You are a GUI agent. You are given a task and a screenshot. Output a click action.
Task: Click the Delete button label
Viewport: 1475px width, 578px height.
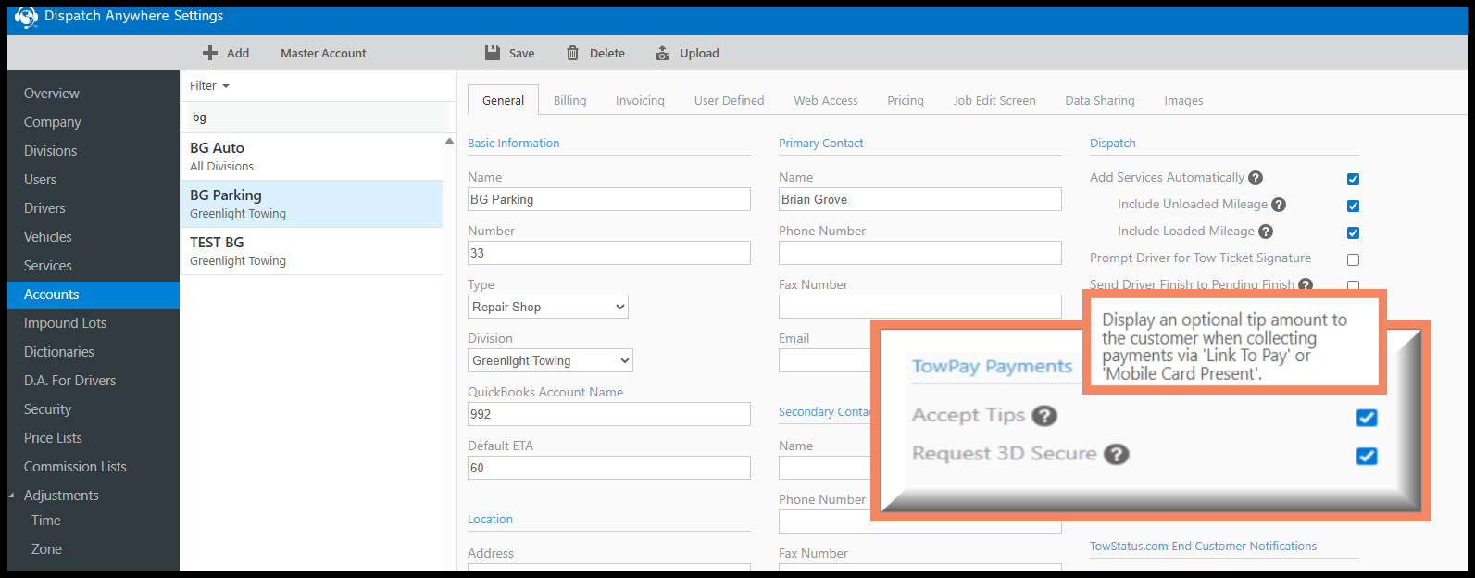(x=606, y=53)
